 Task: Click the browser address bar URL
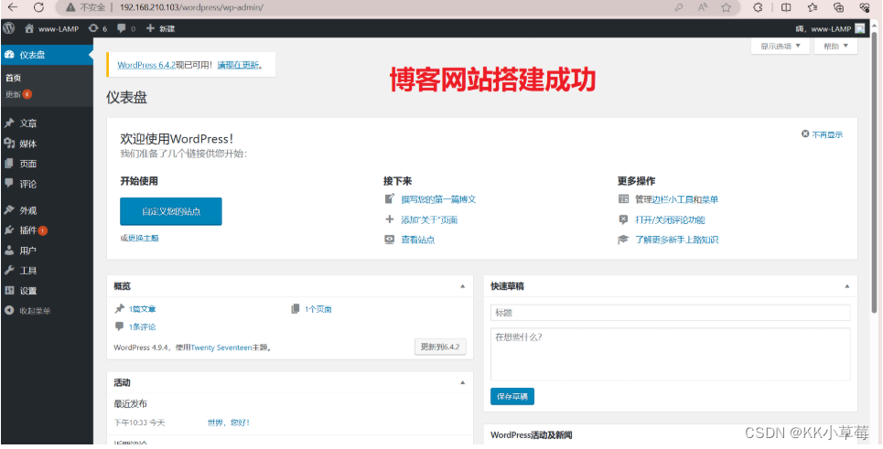point(191,8)
